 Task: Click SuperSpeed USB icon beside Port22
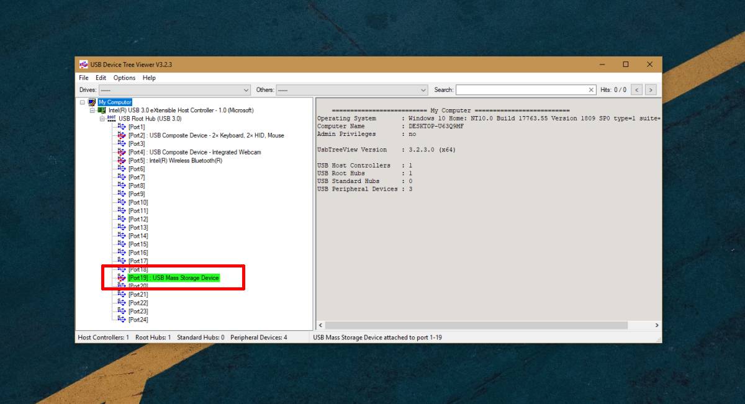pos(122,303)
